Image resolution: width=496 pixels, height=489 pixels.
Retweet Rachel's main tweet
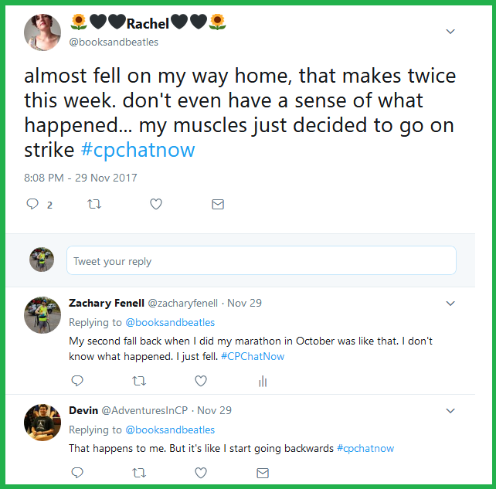click(x=95, y=204)
